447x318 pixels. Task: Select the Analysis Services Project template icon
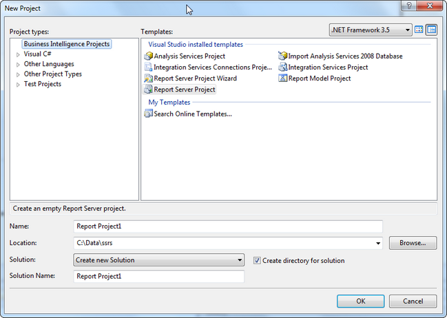pyautogui.click(x=148, y=56)
